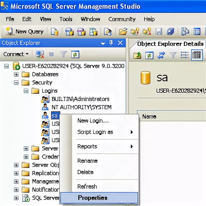Click the Refresh icon in Object Explorer toolbar

(75, 54)
